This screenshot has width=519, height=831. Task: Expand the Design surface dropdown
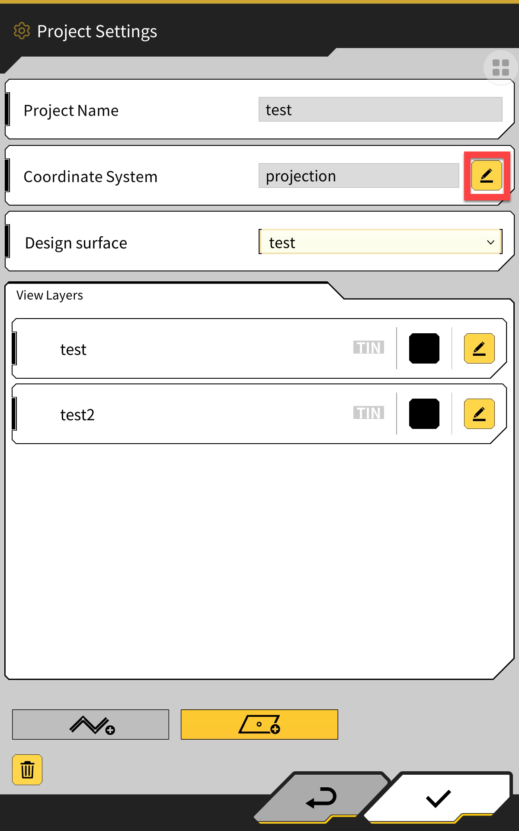(381, 242)
